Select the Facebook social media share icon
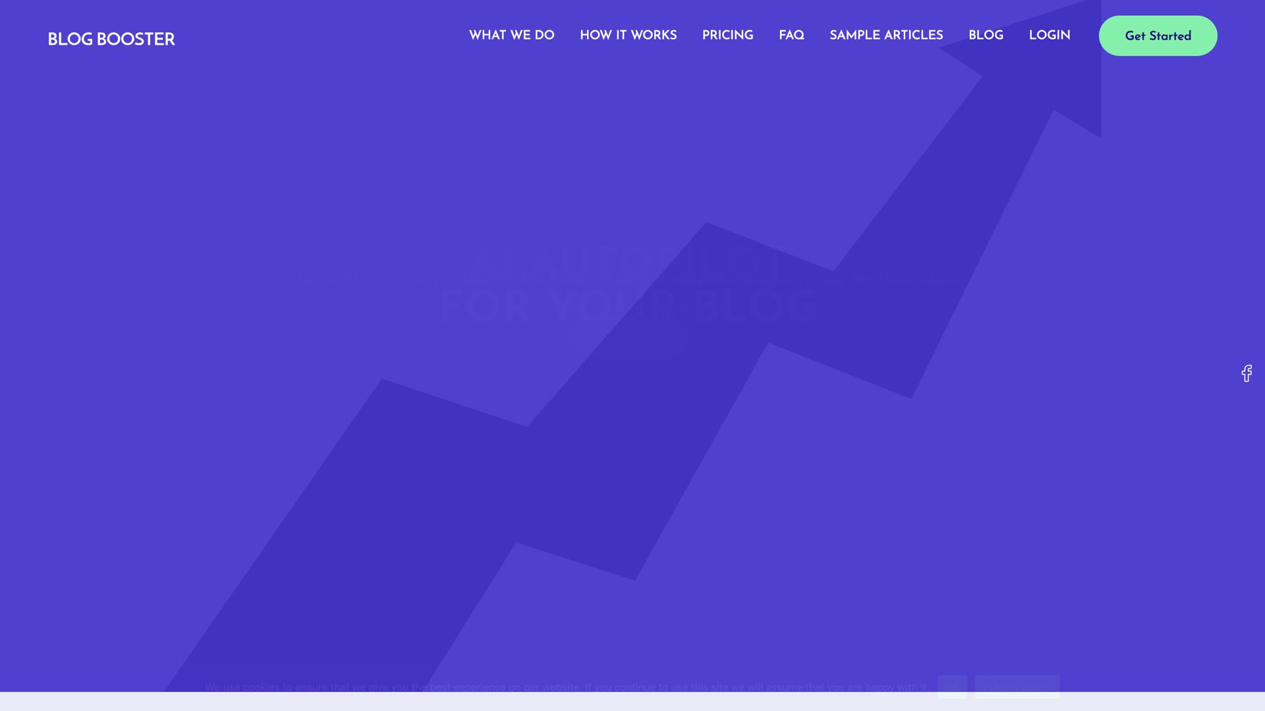This screenshot has height=711, width=1265. pyautogui.click(x=1247, y=373)
